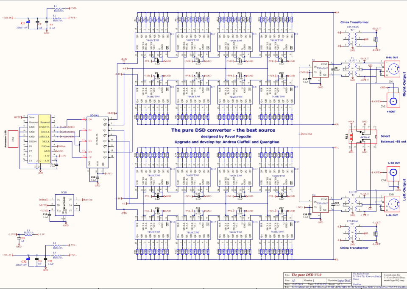Click the L1 BLM31A inductor symbol
Screen dimensions: 407x289
57,8
